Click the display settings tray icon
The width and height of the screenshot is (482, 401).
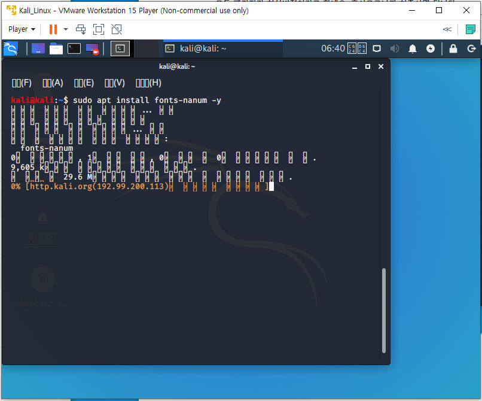[377, 48]
